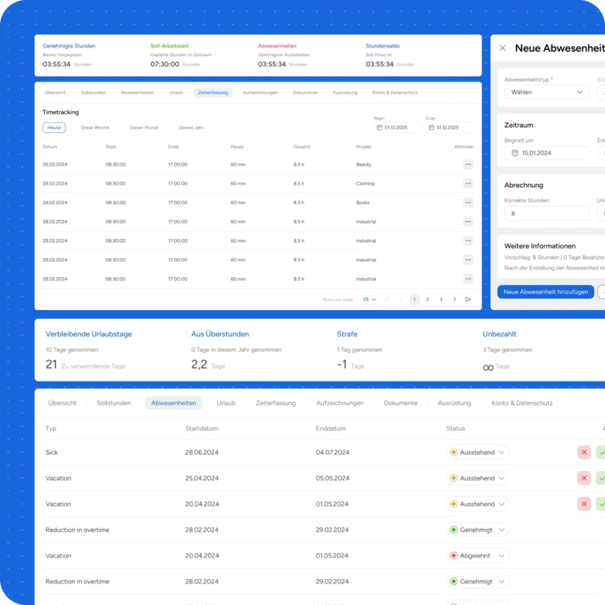Click Neue Abwesenheit hinzufügen button
Image resolution: width=605 pixels, height=605 pixels.
point(545,292)
